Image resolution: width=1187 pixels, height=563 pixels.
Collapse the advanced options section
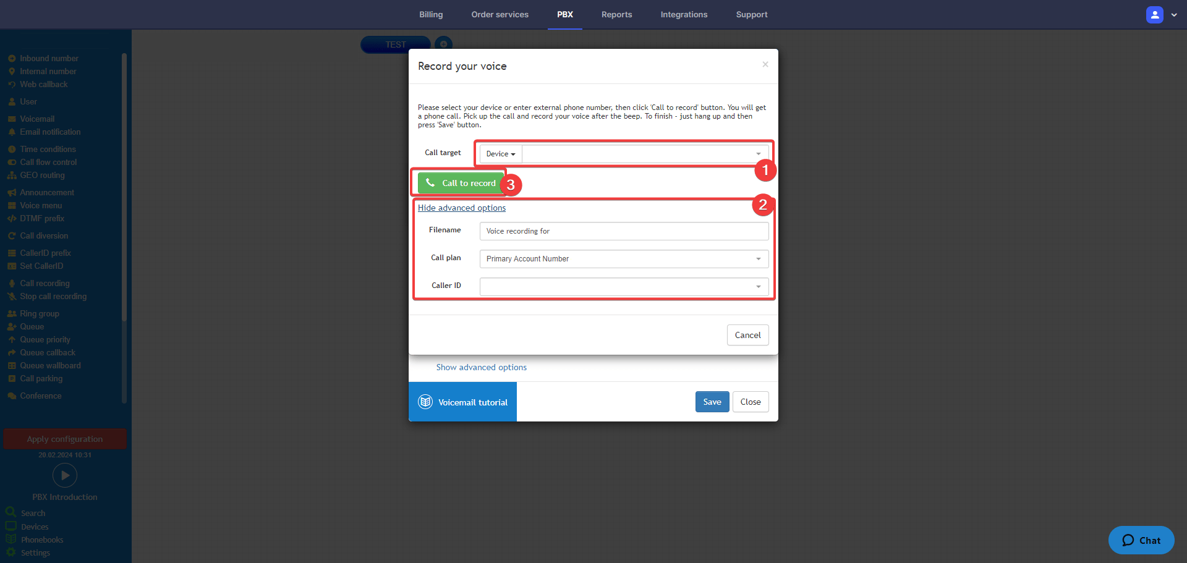tap(461, 208)
